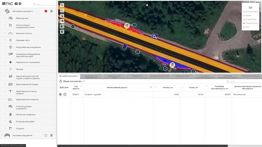
Task: Click the Мостовые сооружения bridge icon
Action: [7, 135]
